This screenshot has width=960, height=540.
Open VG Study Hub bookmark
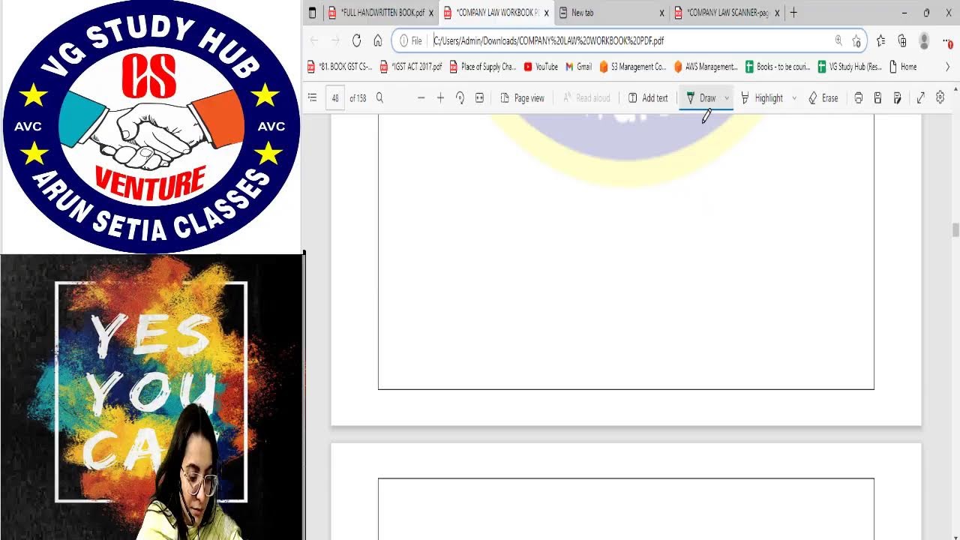point(850,67)
